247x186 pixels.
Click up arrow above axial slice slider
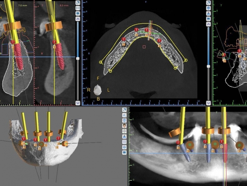pos(209,24)
